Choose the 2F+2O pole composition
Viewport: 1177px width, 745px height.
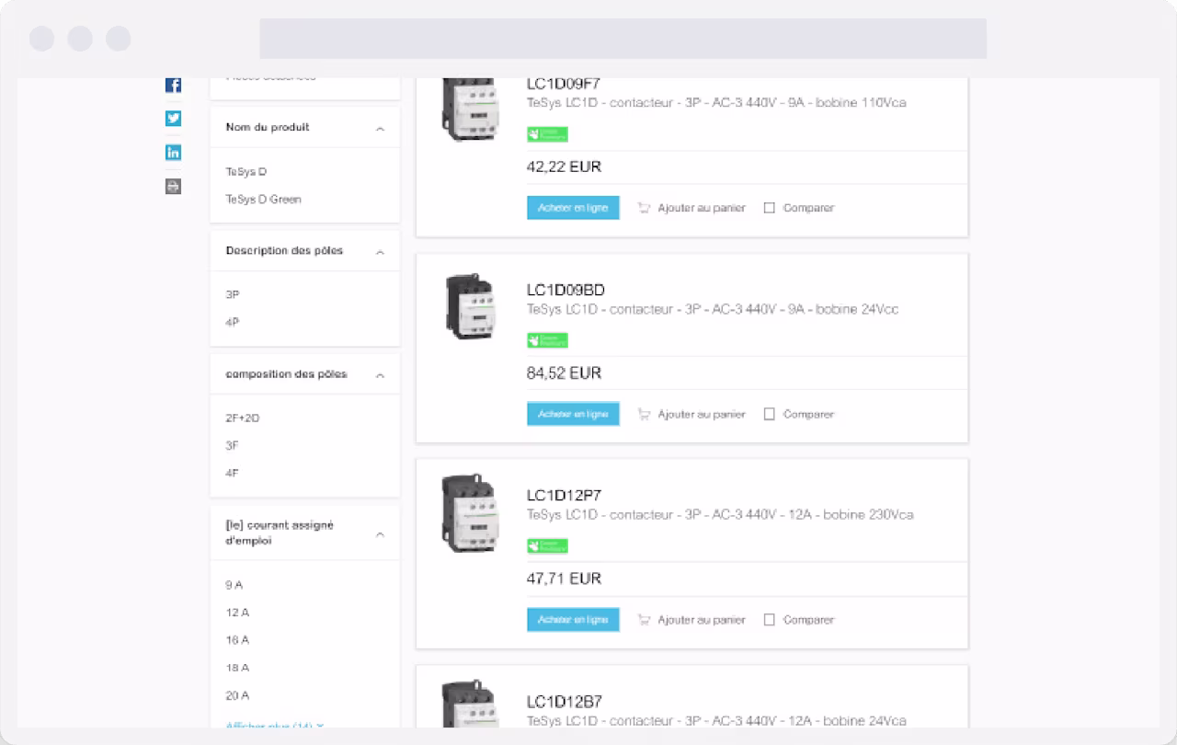click(243, 418)
